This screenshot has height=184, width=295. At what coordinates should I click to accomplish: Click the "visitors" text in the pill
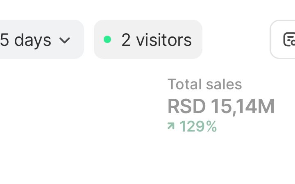pyautogui.click(x=164, y=40)
